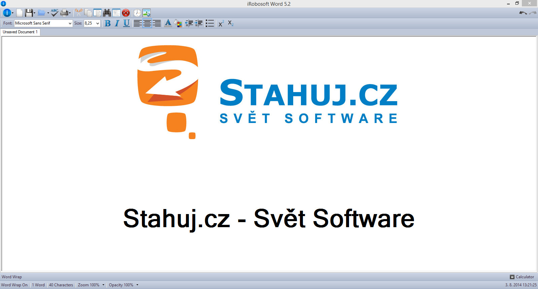This screenshot has width=538, height=289.
Task: Save the document with the floppy disk icon
Action: pos(29,13)
